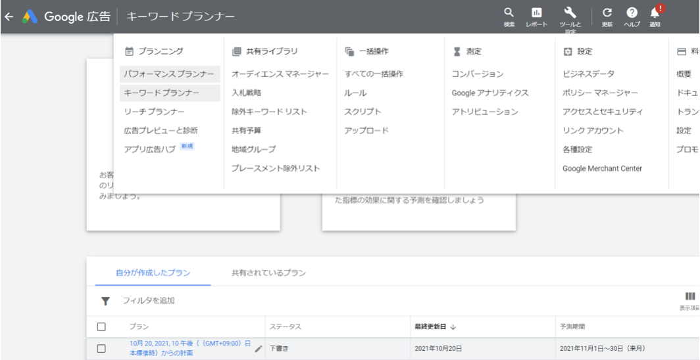This screenshot has height=360, width=700.
Task: Click the プランニング calendar icon
Action: tap(129, 52)
